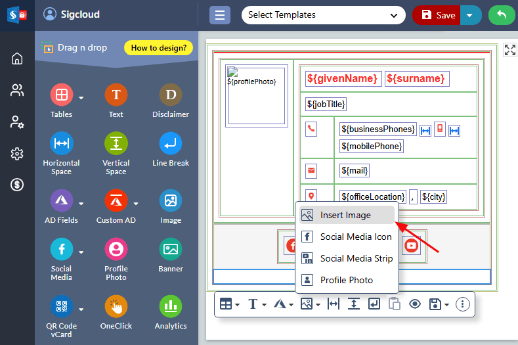This screenshot has width=518, height=345.
Task: Insert a Line Break element
Action: pyautogui.click(x=171, y=143)
